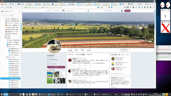View tweets count 21,379 stat
The image size is (171, 96).
point(70,50)
